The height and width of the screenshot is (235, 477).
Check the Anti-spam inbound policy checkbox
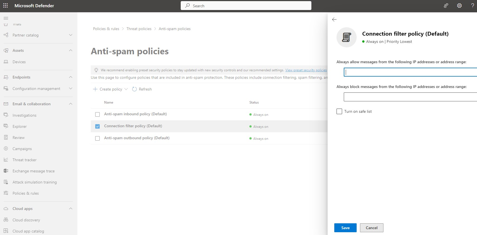click(97, 114)
